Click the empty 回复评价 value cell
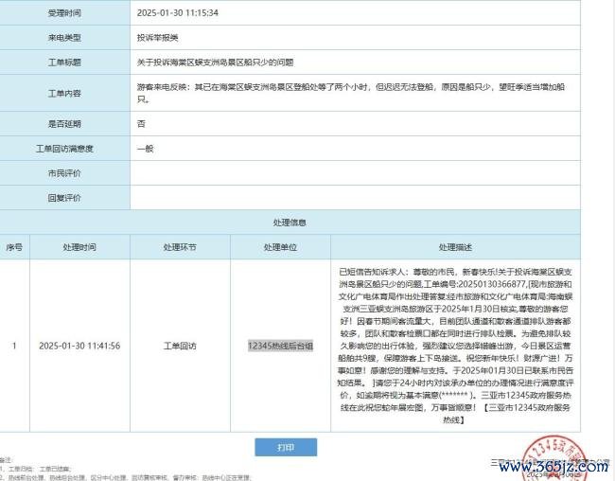 point(356,198)
